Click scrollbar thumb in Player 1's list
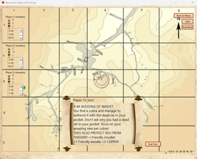197x159 pixels. point(21,34)
